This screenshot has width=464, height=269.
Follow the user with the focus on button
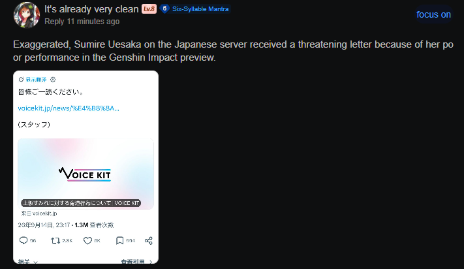(x=433, y=14)
